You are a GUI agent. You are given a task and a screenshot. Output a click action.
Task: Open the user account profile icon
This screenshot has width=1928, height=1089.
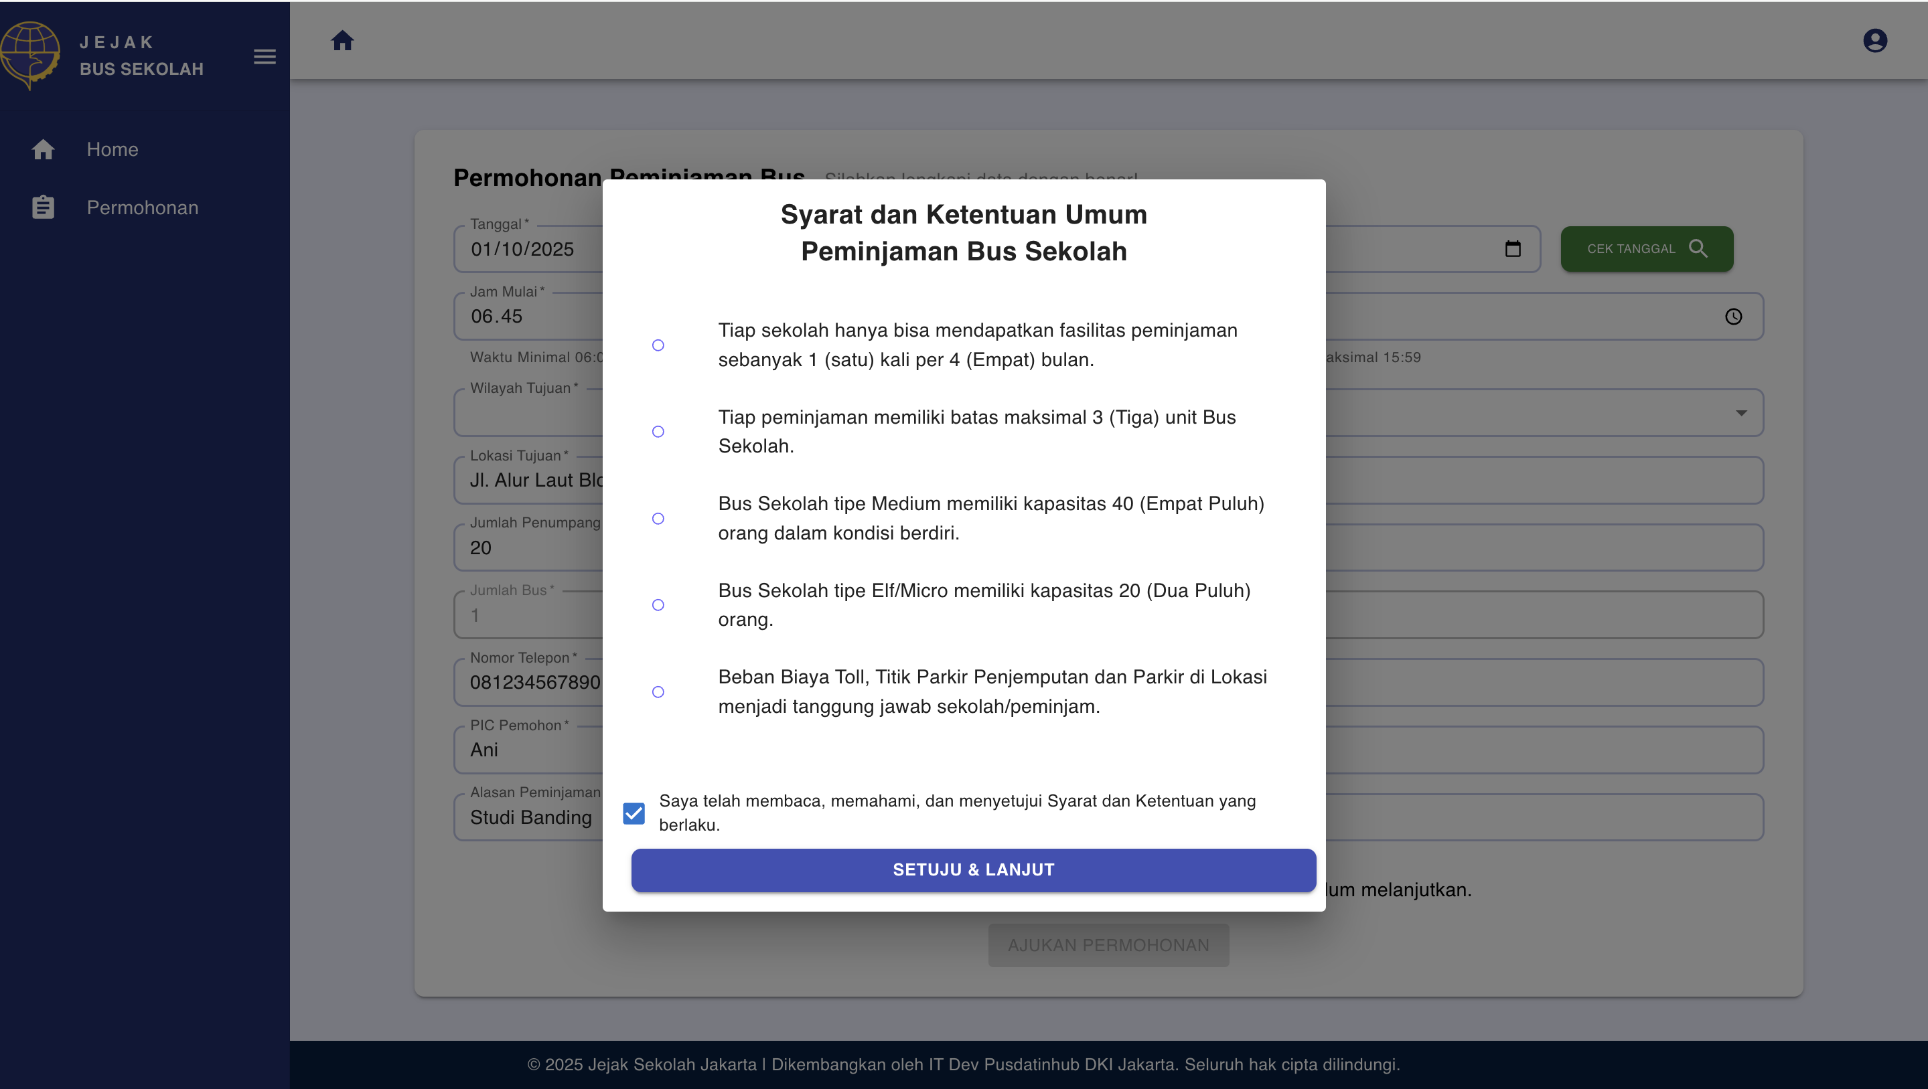point(1874,40)
